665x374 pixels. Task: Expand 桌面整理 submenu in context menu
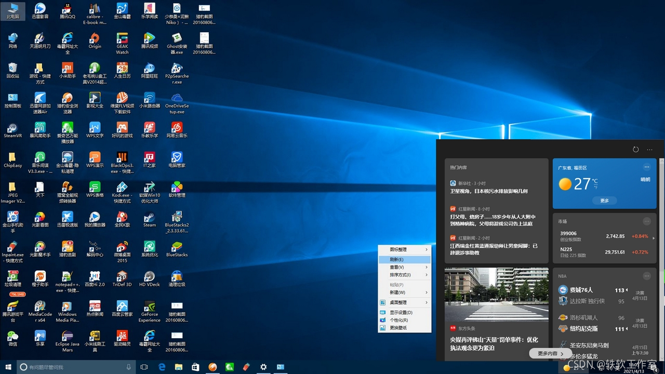click(x=405, y=302)
